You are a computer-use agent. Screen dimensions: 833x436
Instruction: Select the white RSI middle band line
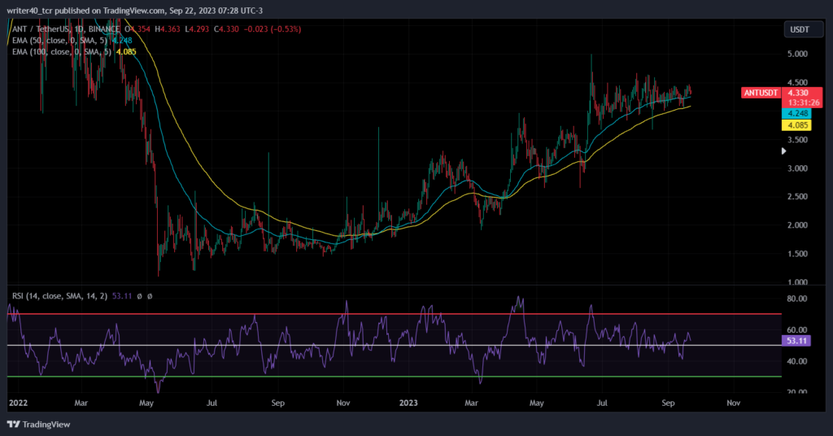click(395, 345)
